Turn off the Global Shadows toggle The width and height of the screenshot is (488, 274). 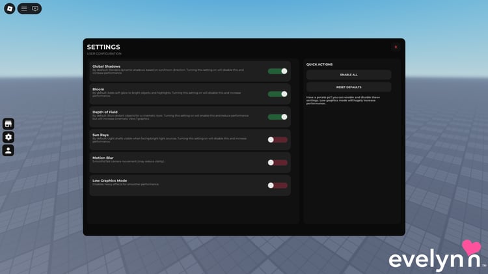coord(278,72)
